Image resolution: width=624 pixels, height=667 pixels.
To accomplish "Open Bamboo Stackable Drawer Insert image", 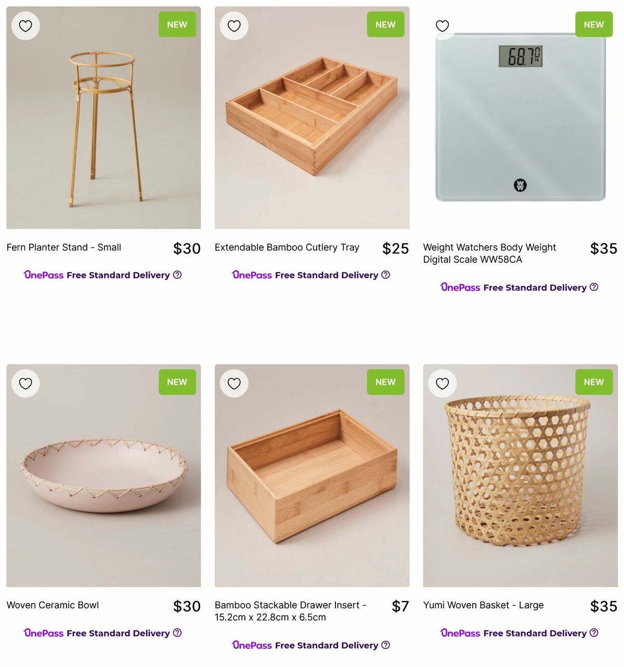I will 312,475.
